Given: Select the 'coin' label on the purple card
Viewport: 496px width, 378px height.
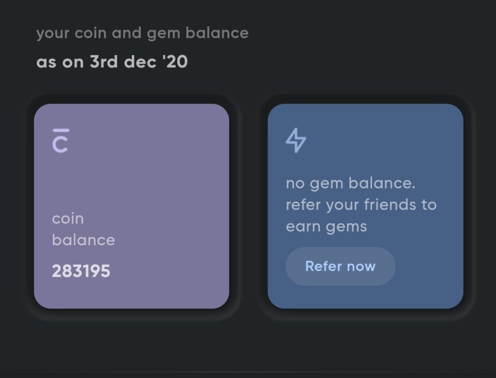Looking at the screenshot, I should (68, 219).
